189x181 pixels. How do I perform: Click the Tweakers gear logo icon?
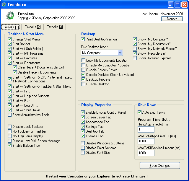(10, 16)
